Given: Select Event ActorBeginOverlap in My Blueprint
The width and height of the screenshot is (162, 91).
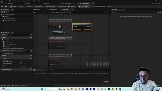Looking at the screenshot, I should (10, 44).
